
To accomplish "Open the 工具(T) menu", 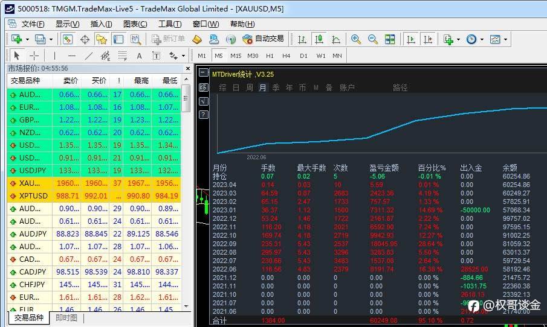I will [170, 24].
